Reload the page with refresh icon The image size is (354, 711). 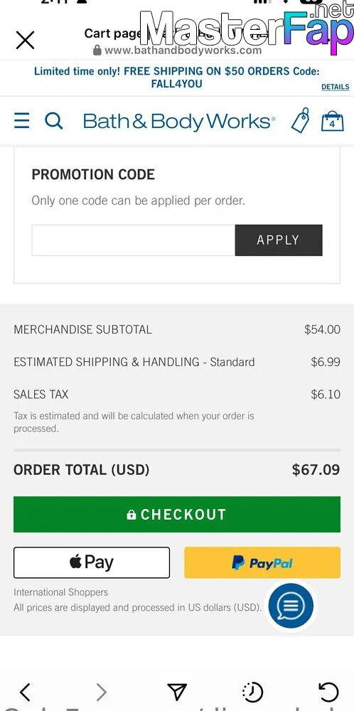point(328,692)
